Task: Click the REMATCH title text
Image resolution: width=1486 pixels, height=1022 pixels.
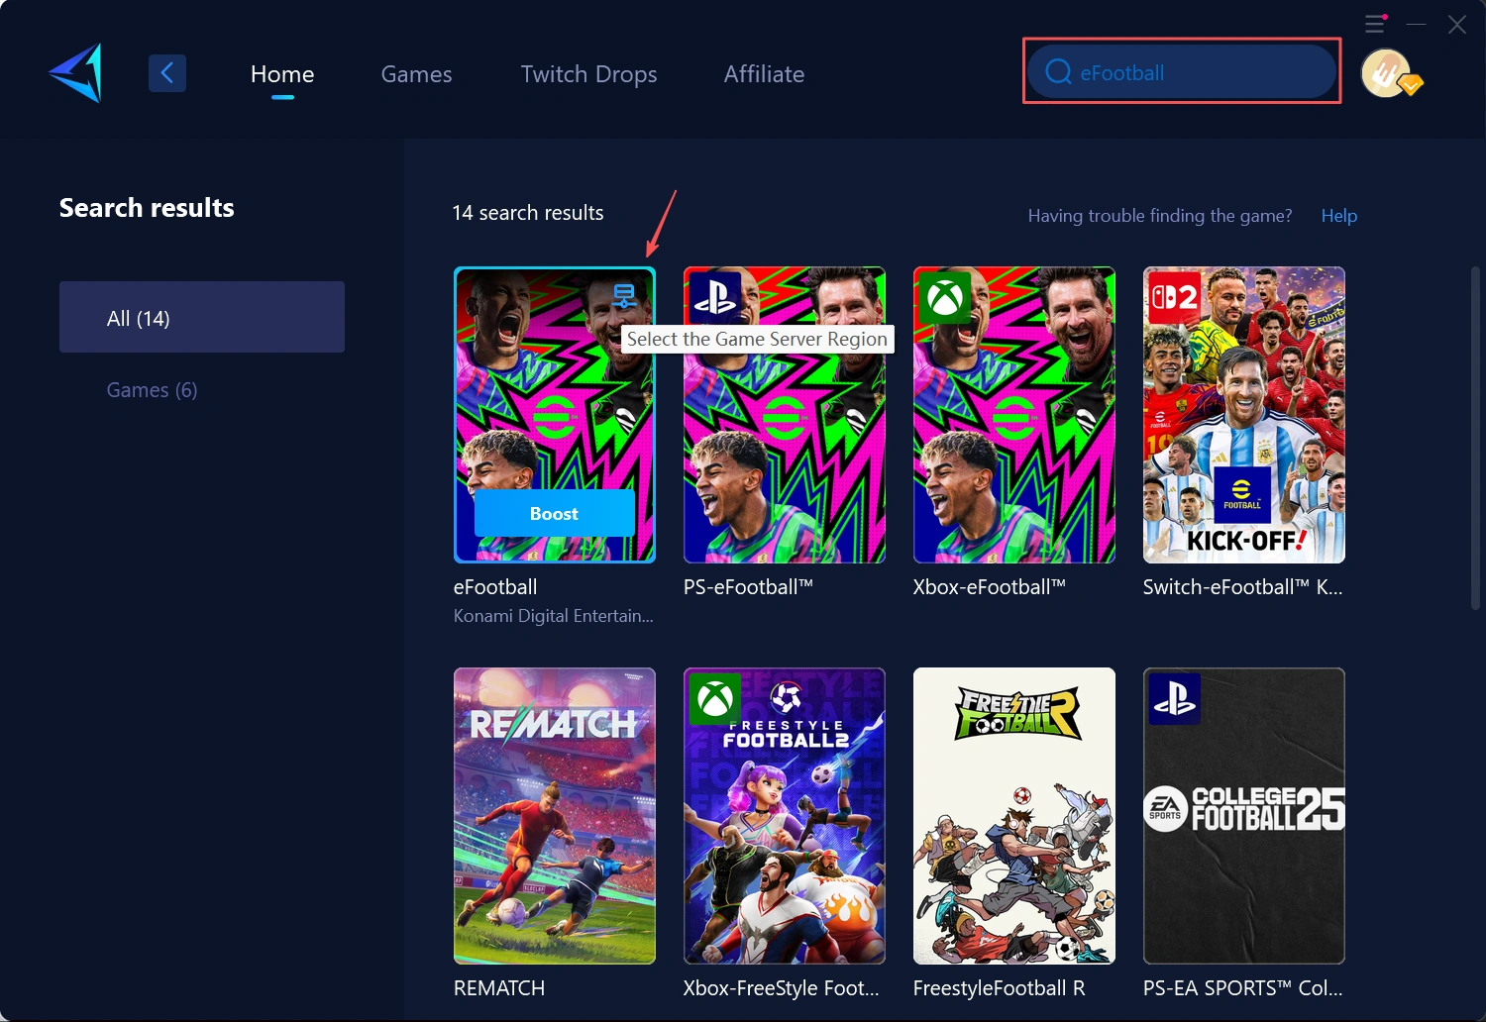Action: (499, 988)
